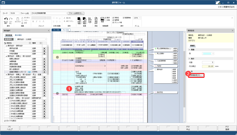This screenshot has width=237, height=135.
Task: Toggle background 印刷 checkbox
Action: 106,20
